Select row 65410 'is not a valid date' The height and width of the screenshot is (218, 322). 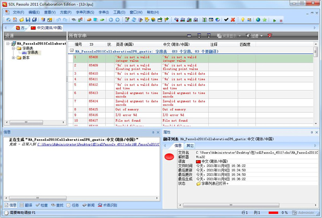coord(191,74)
